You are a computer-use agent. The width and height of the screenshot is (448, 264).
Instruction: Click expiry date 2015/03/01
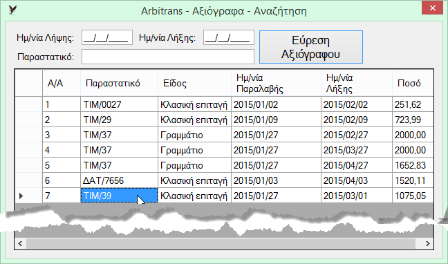(357, 196)
